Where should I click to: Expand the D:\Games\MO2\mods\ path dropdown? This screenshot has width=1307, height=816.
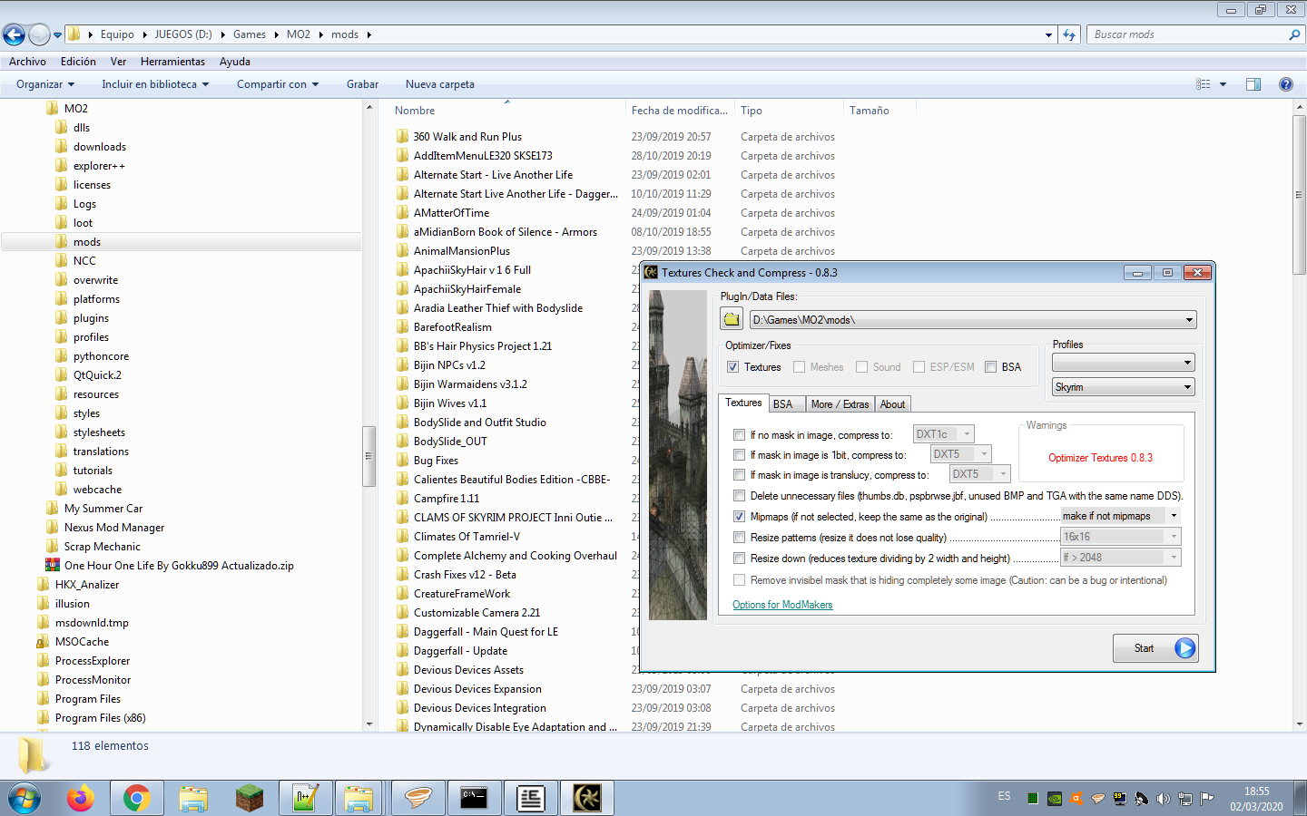1189,320
